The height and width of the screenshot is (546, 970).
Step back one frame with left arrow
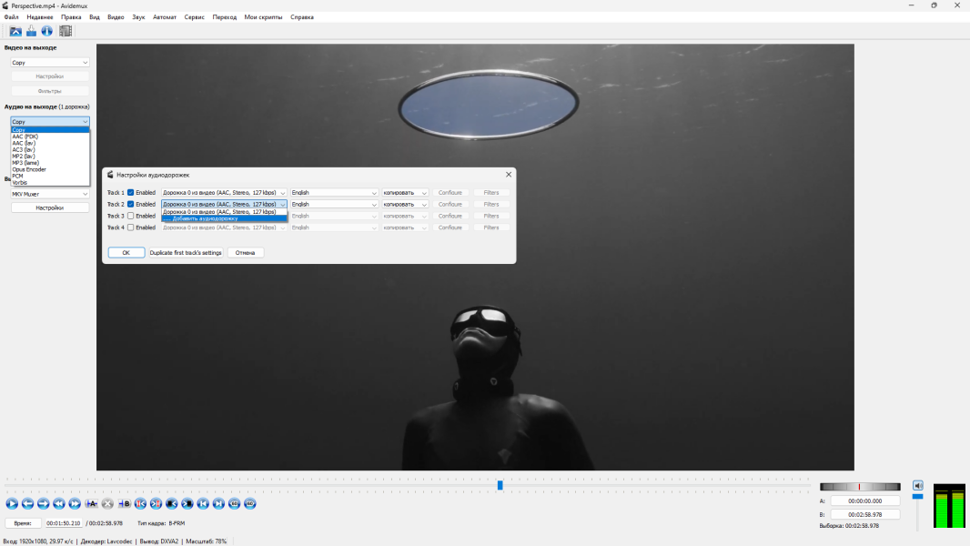point(27,504)
